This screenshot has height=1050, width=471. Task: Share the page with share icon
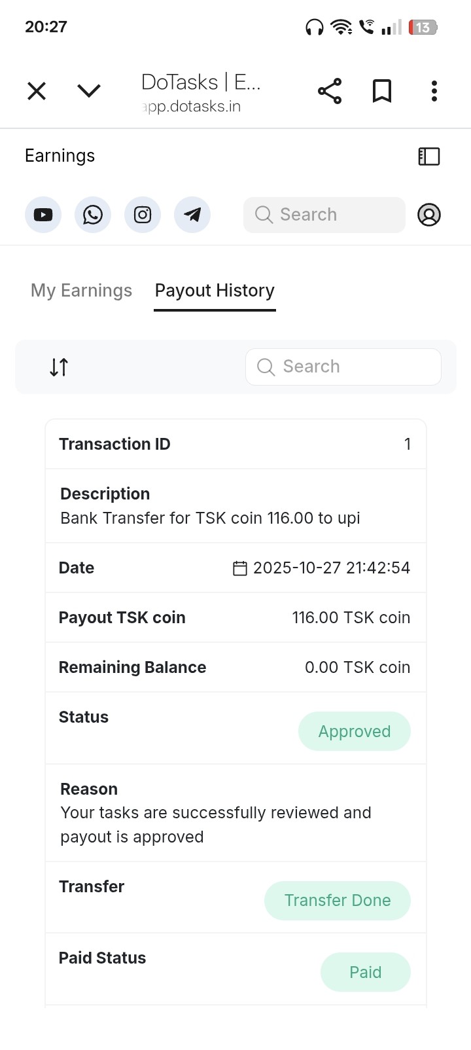point(330,91)
